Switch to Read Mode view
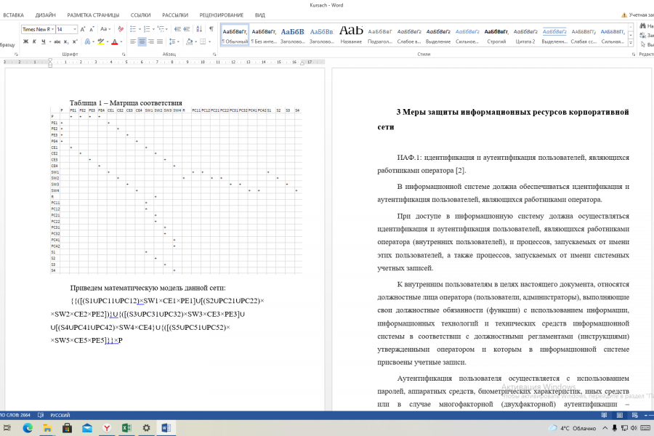 coord(604,415)
